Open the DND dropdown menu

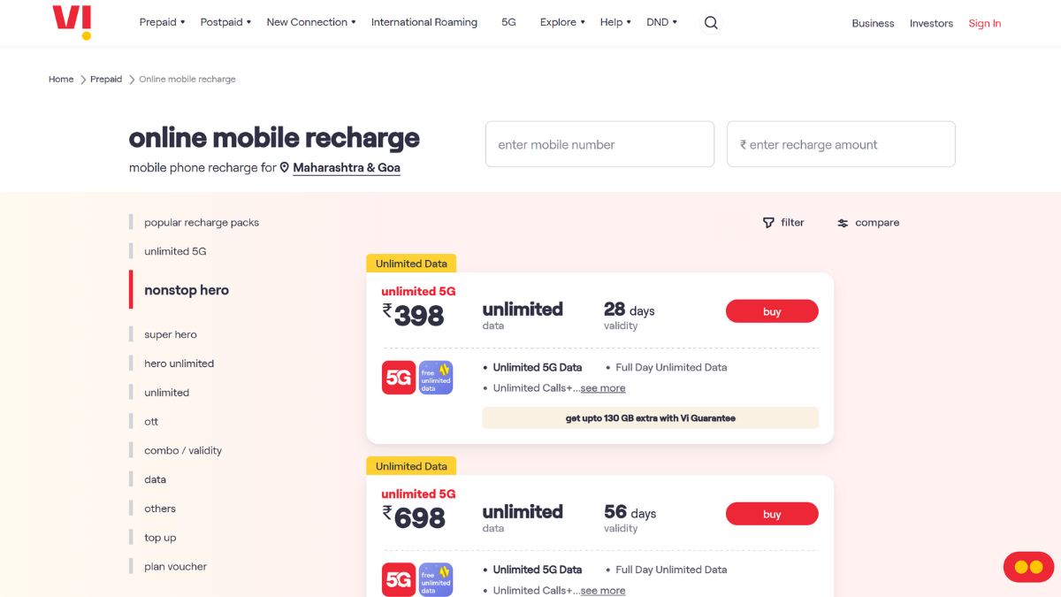[x=662, y=22]
